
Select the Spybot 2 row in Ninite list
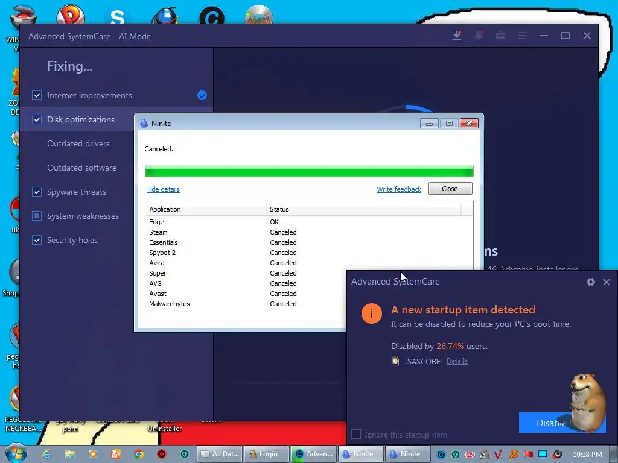coord(309,253)
